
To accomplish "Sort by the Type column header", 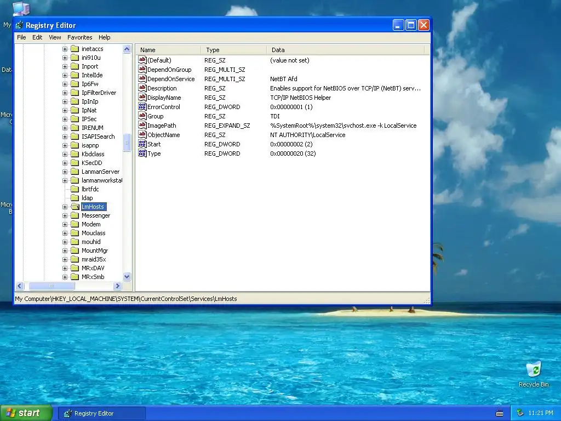I will click(233, 50).
